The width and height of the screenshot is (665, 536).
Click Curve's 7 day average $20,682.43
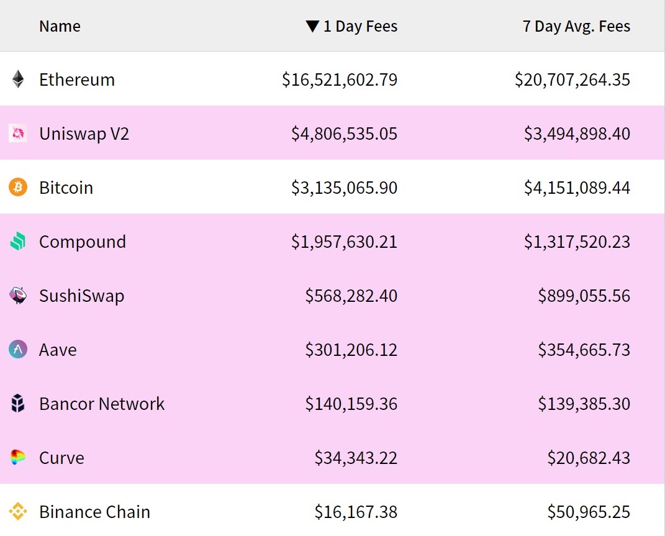point(589,458)
